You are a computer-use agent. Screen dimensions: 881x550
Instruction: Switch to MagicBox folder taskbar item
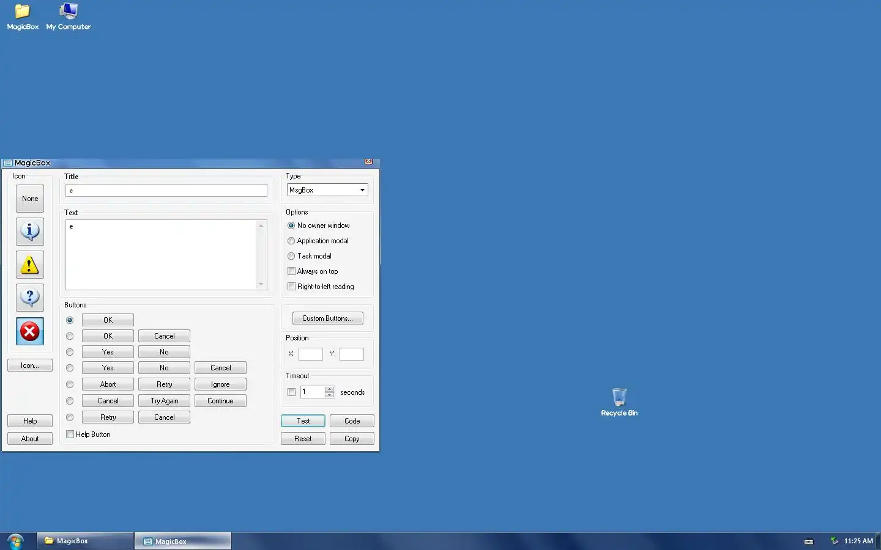(x=85, y=541)
